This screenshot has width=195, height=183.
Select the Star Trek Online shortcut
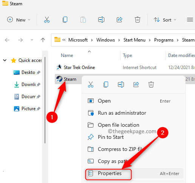(79, 68)
